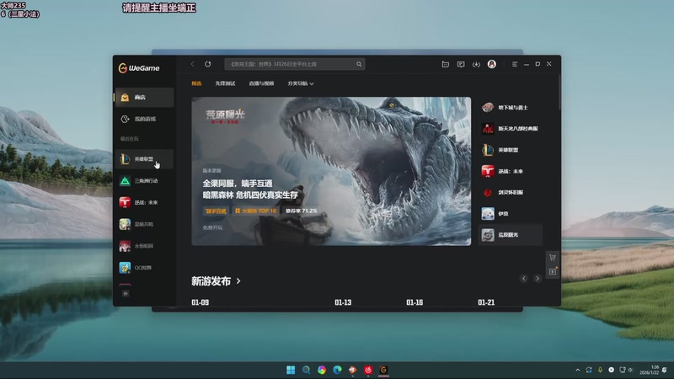The height and width of the screenshot is (379, 674).
Task: Select 荒原曙光 in banner list
Action: (x=511, y=235)
